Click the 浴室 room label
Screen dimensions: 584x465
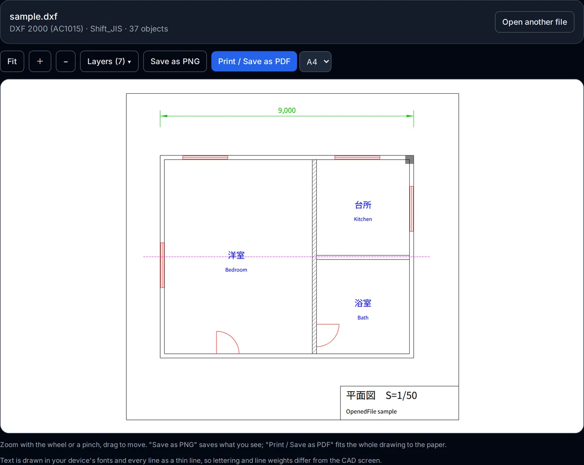tap(363, 303)
